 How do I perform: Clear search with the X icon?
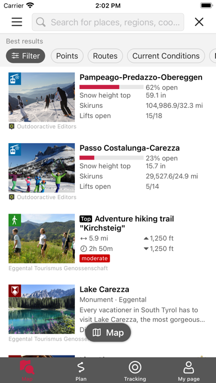click(199, 22)
